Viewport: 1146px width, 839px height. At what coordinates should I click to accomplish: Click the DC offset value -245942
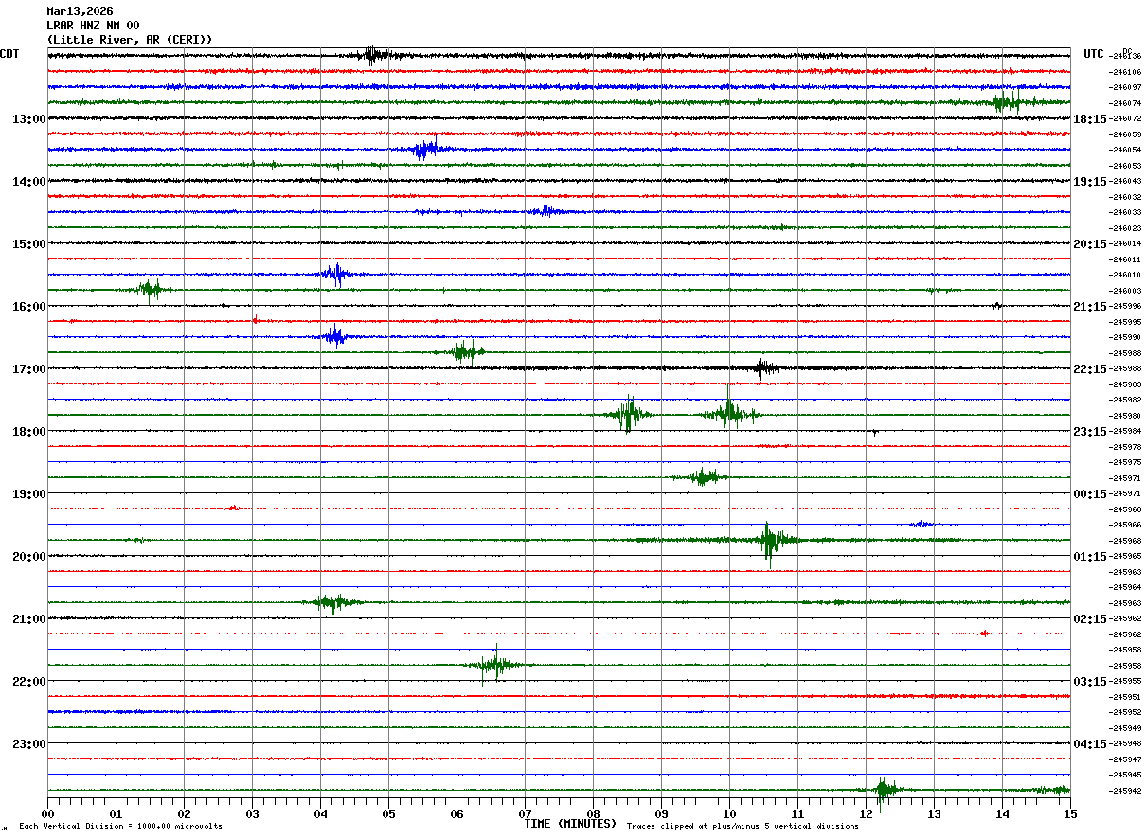click(1124, 791)
